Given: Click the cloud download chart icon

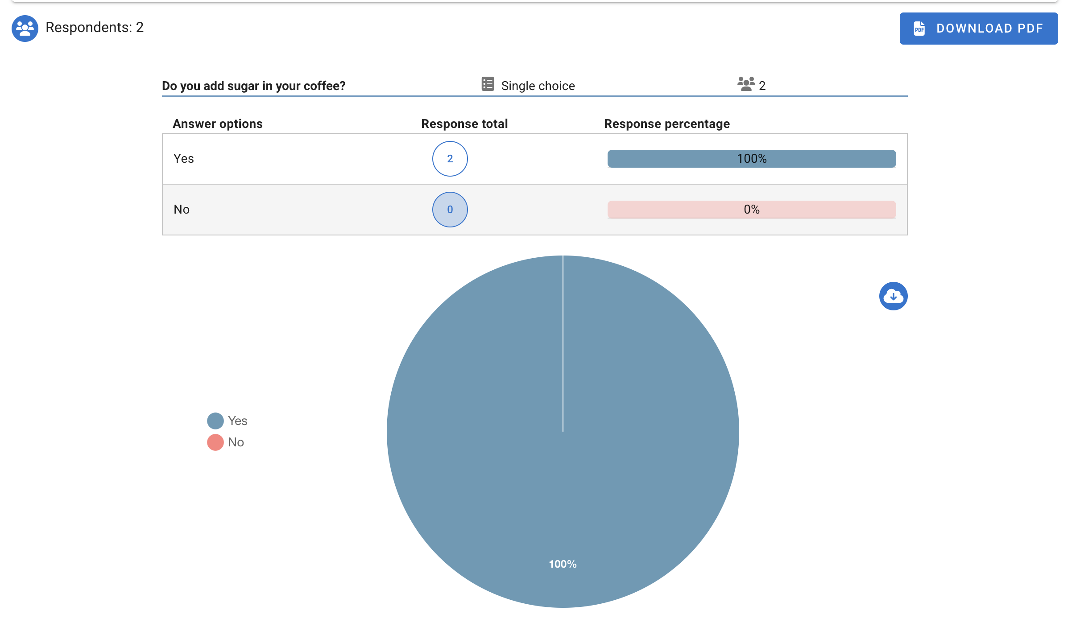Looking at the screenshot, I should tap(893, 296).
